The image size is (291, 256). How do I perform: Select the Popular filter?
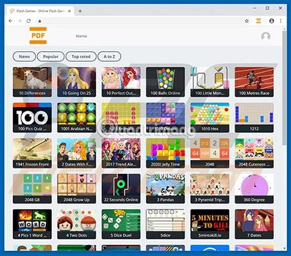(50, 56)
